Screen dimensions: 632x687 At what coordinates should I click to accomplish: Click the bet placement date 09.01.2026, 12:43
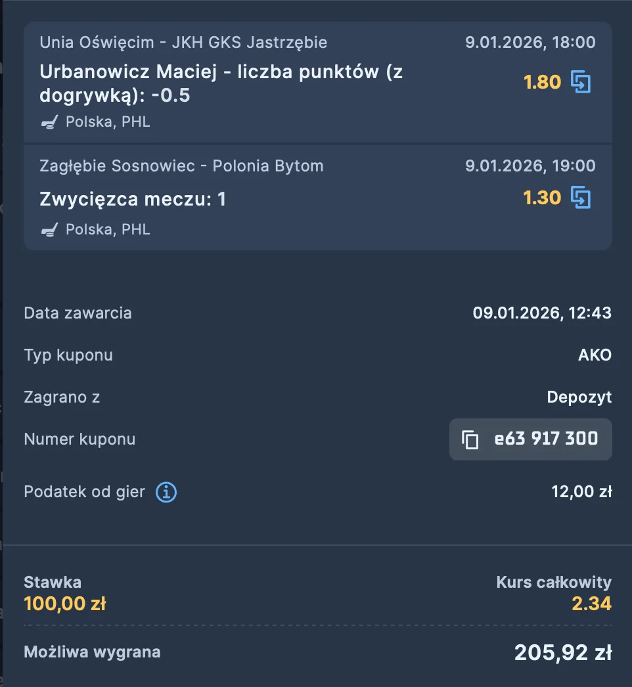coord(542,313)
